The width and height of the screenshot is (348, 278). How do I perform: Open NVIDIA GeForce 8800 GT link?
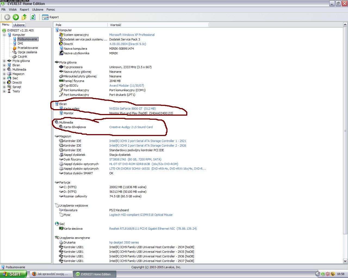132,109
